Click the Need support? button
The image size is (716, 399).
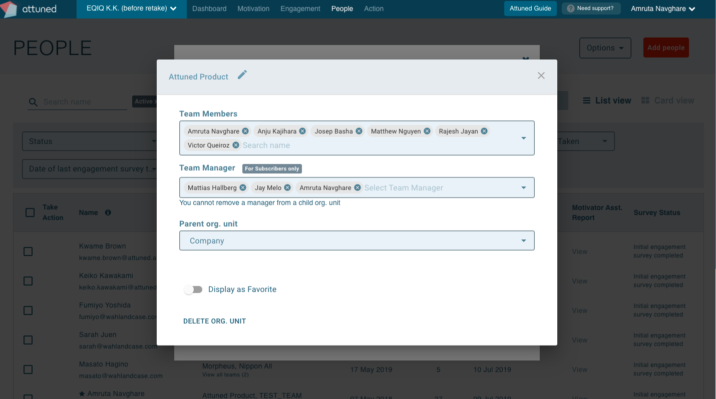[x=591, y=8]
